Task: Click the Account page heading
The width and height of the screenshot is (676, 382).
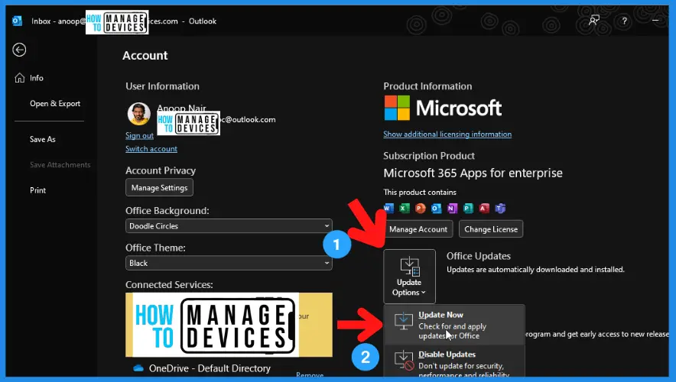Action: [x=145, y=56]
